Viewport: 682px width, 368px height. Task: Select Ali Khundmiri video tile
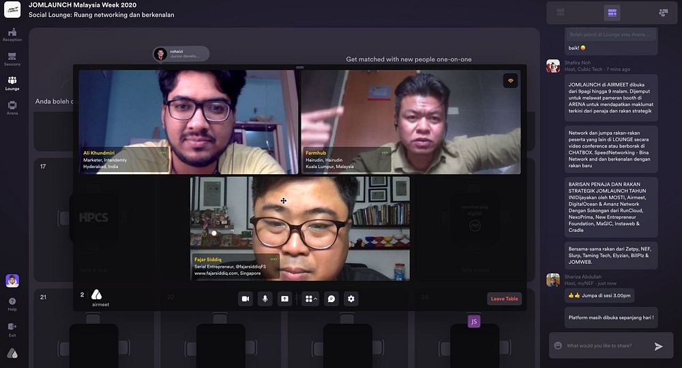click(188, 122)
